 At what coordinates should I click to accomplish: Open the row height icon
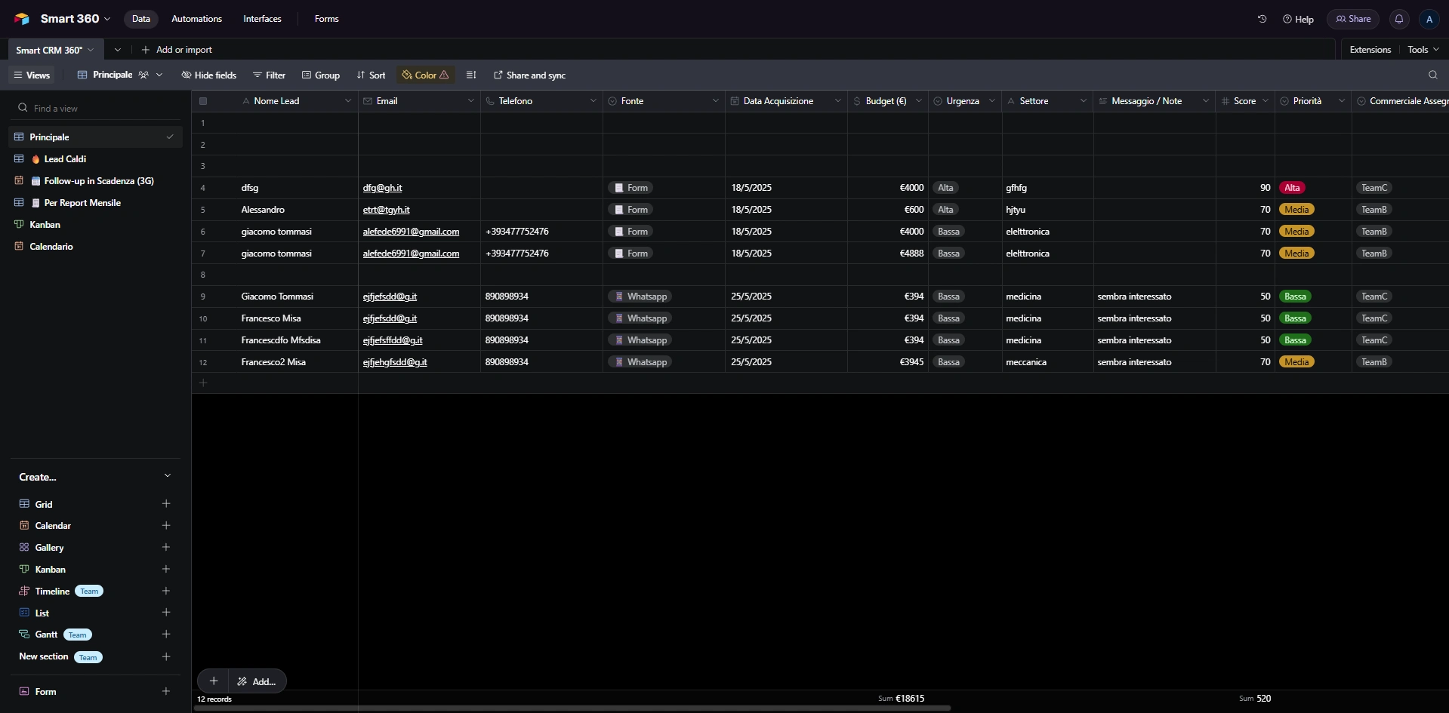[471, 75]
